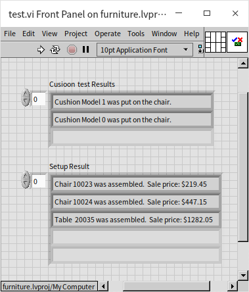
Task: Click the Run arrow button
Action: pyautogui.click(x=41, y=50)
